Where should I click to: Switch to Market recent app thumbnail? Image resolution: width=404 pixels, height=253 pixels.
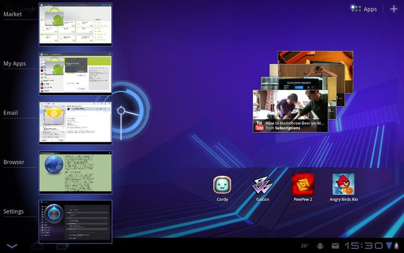tap(75, 25)
